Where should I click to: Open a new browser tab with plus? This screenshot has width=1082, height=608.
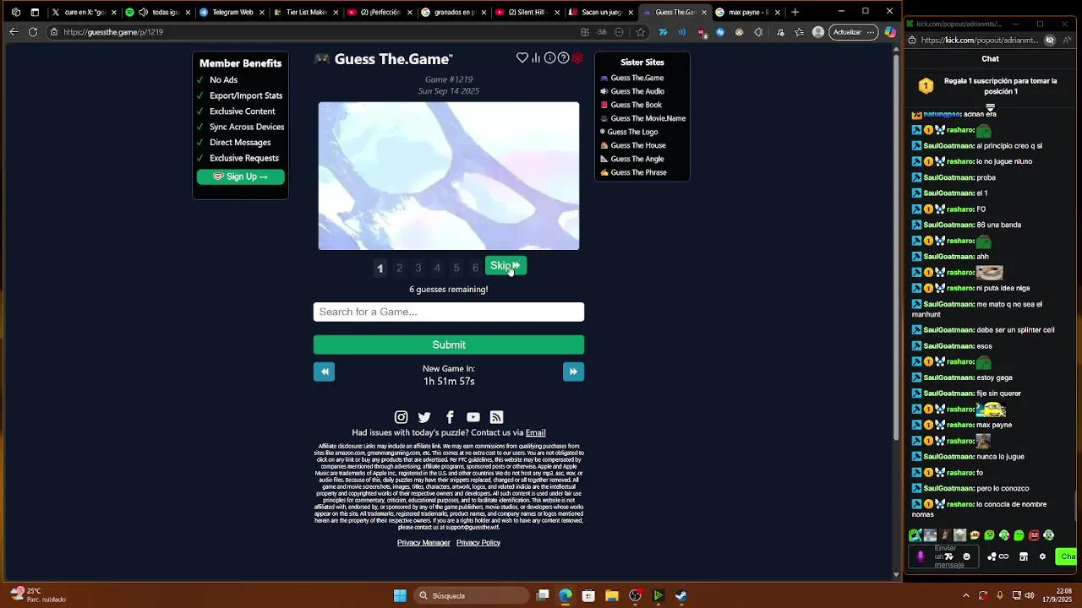click(795, 13)
